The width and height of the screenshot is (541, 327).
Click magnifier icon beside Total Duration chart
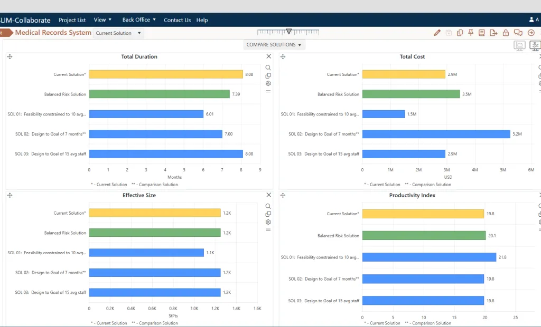[x=268, y=68]
